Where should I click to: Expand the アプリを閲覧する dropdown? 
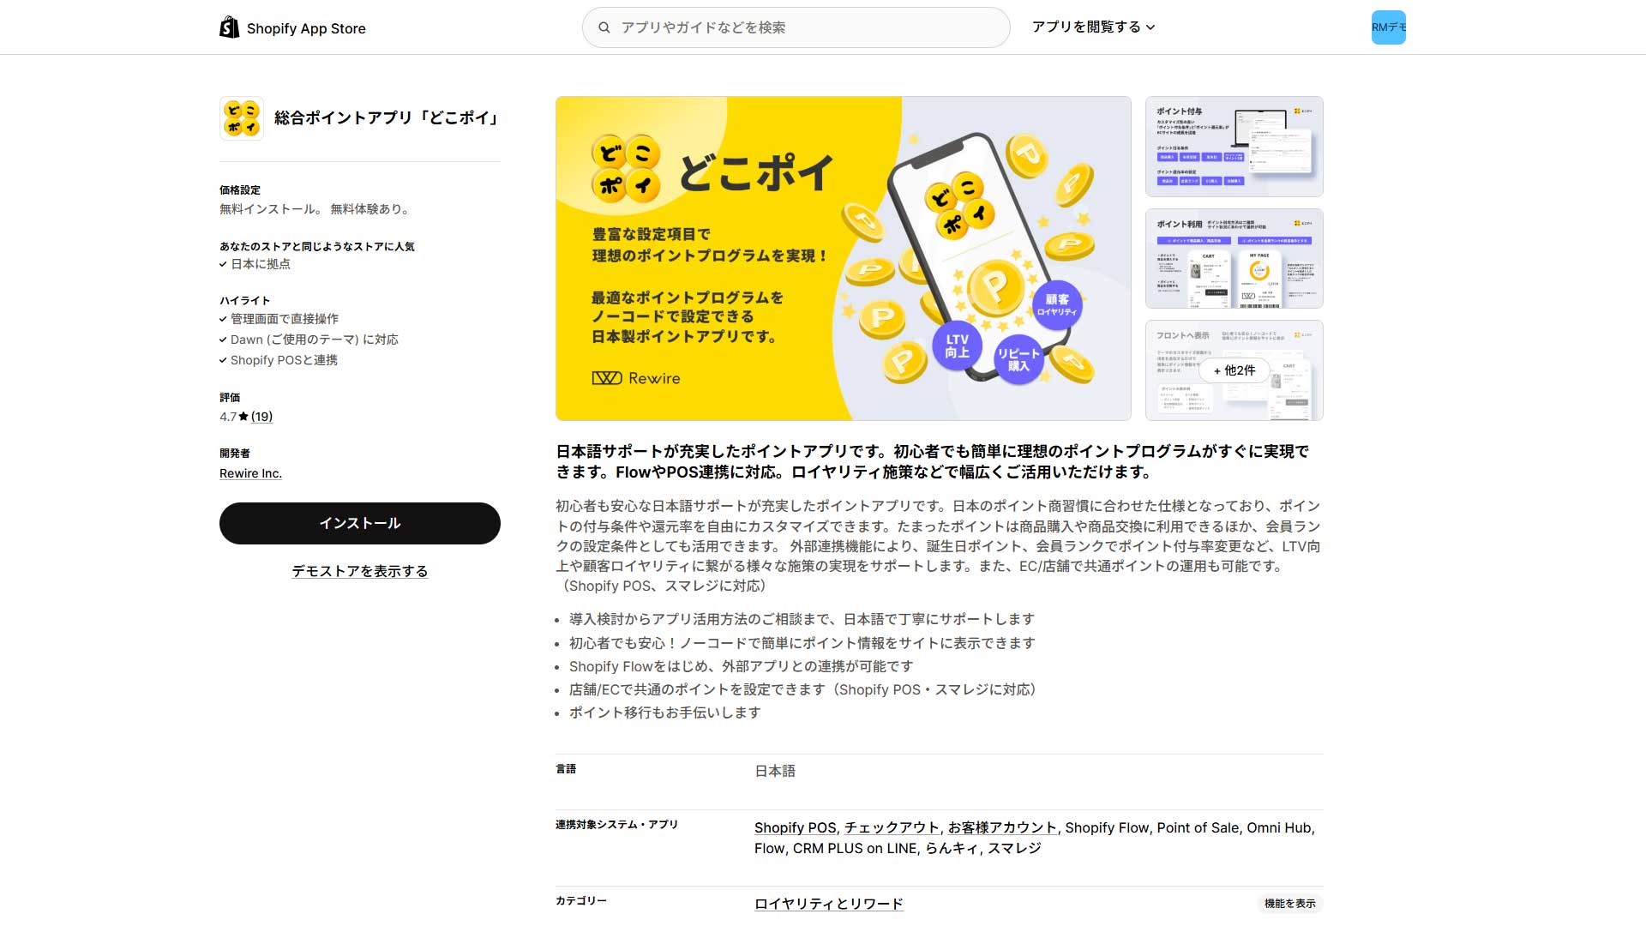pos(1093,27)
